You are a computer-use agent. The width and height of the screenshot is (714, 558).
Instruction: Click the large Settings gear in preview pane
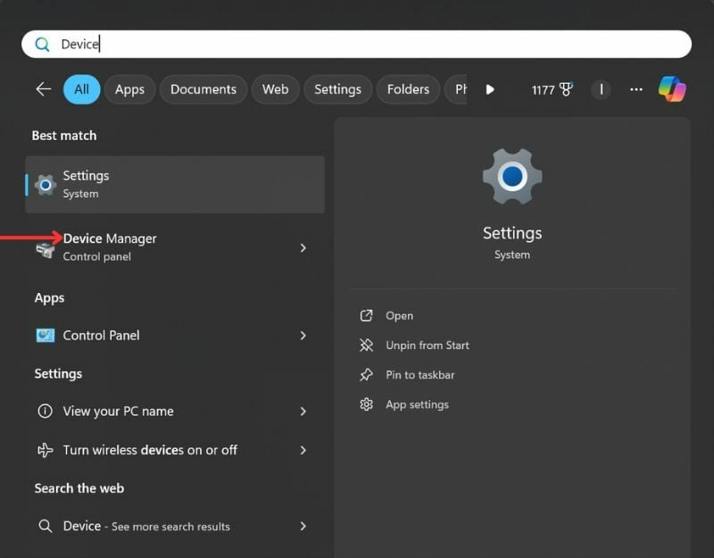(512, 176)
